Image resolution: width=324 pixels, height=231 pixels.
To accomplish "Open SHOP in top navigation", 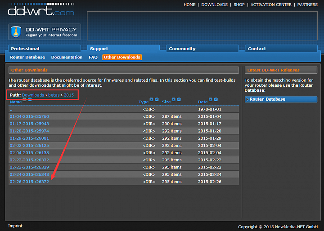I will [239, 4].
